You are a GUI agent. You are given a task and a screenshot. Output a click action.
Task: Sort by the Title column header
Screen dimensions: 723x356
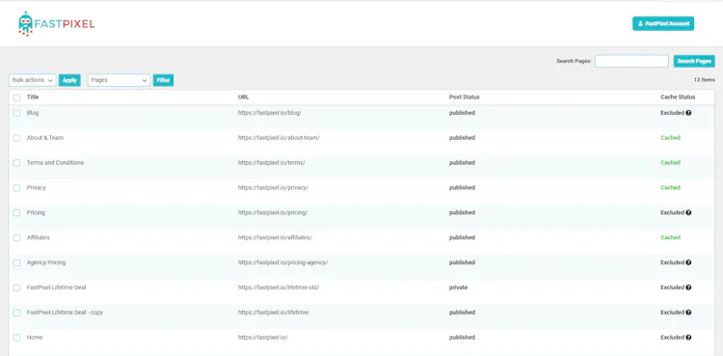(33, 97)
